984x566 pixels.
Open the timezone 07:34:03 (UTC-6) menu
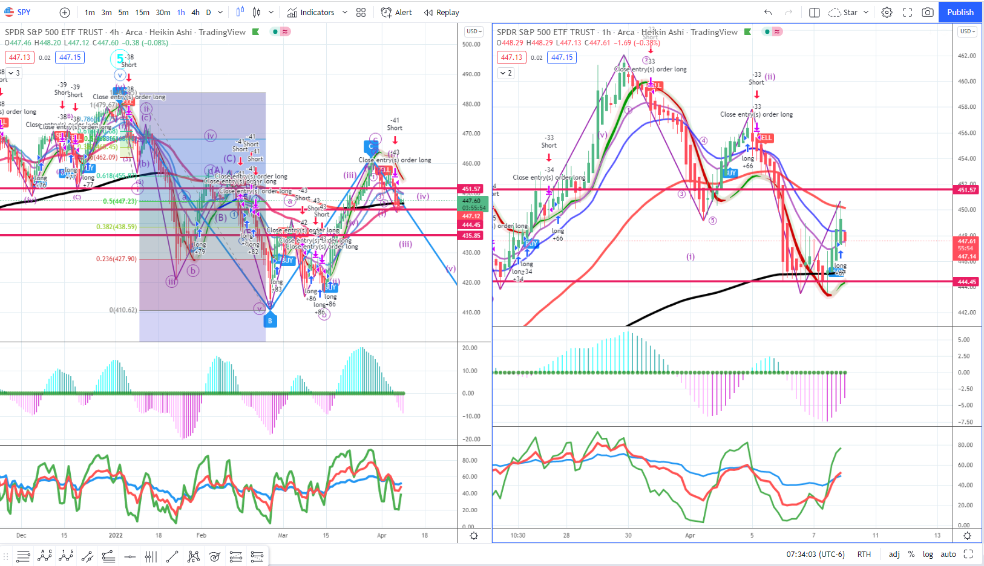point(815,554)
